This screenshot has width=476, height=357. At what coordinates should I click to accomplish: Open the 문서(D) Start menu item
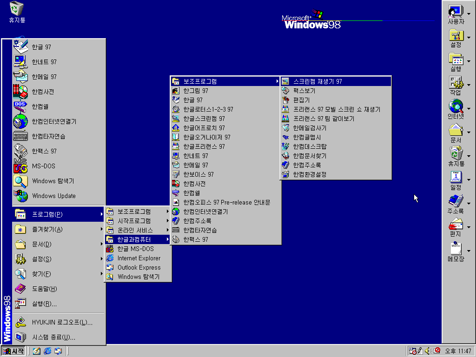click(x=59, y=244)
